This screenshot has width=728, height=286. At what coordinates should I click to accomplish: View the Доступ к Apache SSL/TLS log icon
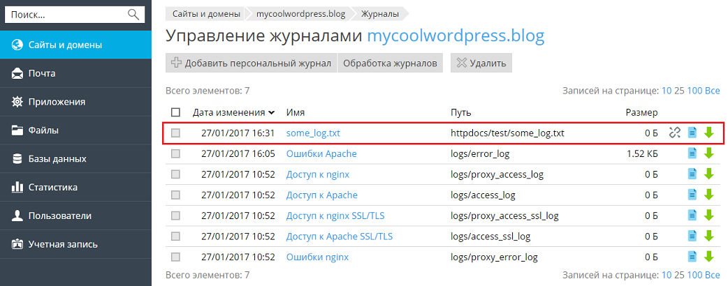click(x=692, y=236)
